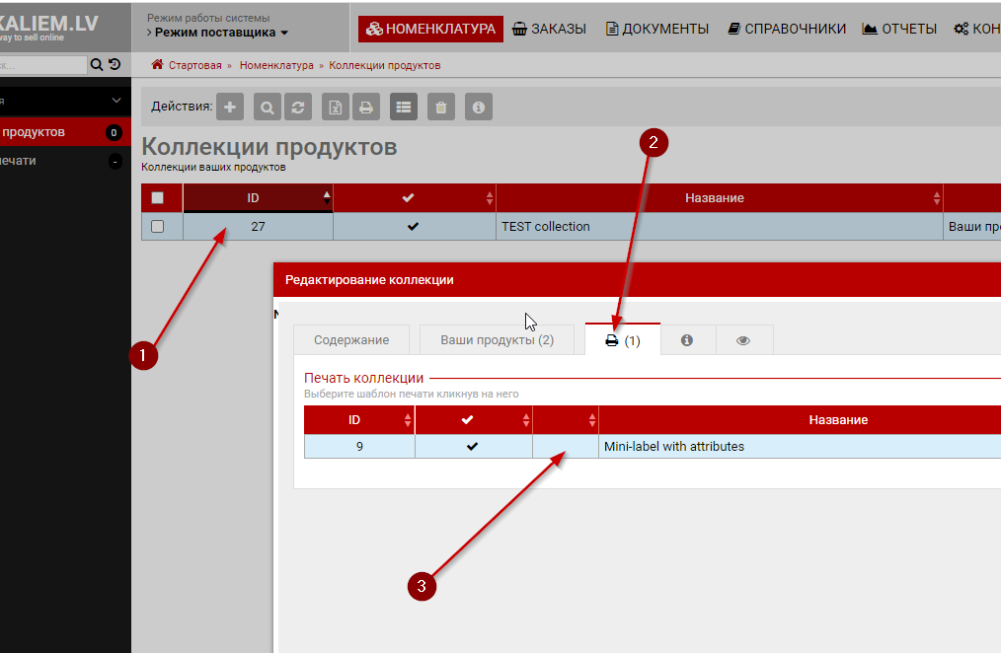
Task: Open the history icon beside sidebar search
Action: point(115,65)
